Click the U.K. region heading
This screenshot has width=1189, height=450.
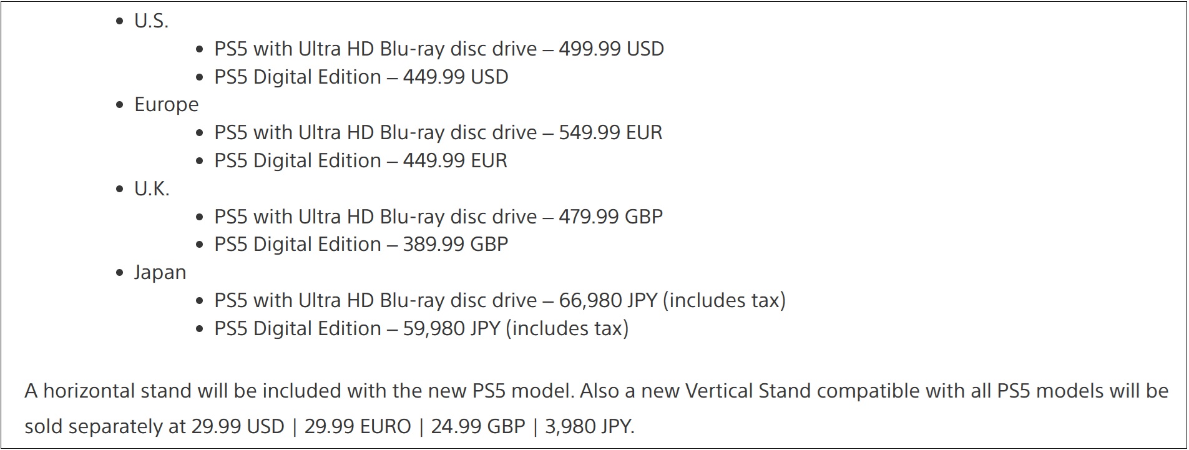point(152,188)
